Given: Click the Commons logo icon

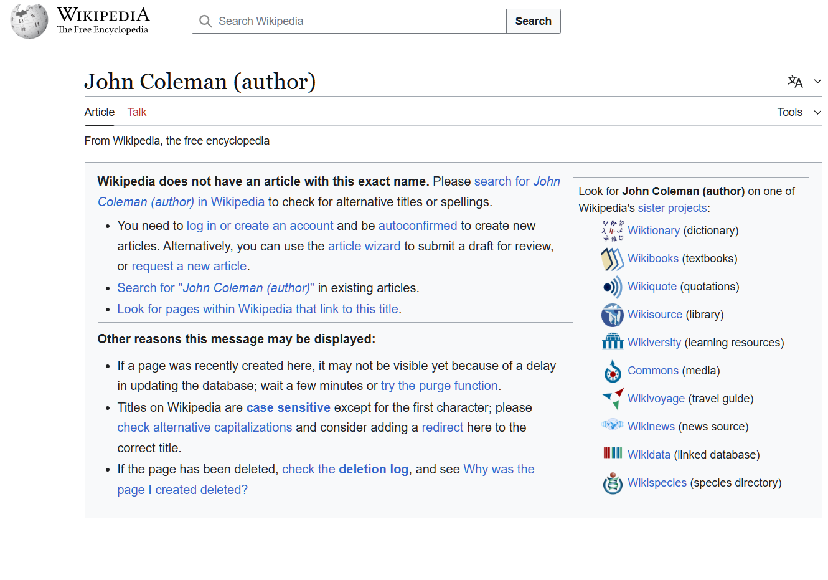Looking at the screenshot, I should tap(613, 371).
